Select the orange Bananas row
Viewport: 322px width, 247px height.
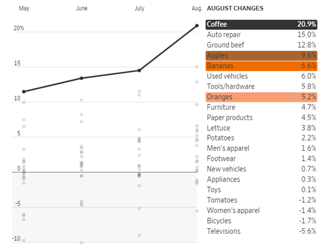(258, 66)
